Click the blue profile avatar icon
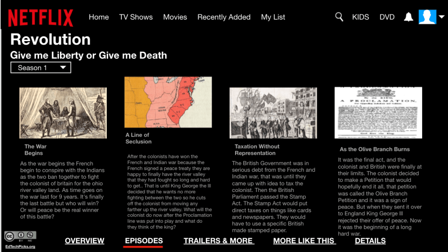The height and width of the screenshot is (252, 448). 427,17
